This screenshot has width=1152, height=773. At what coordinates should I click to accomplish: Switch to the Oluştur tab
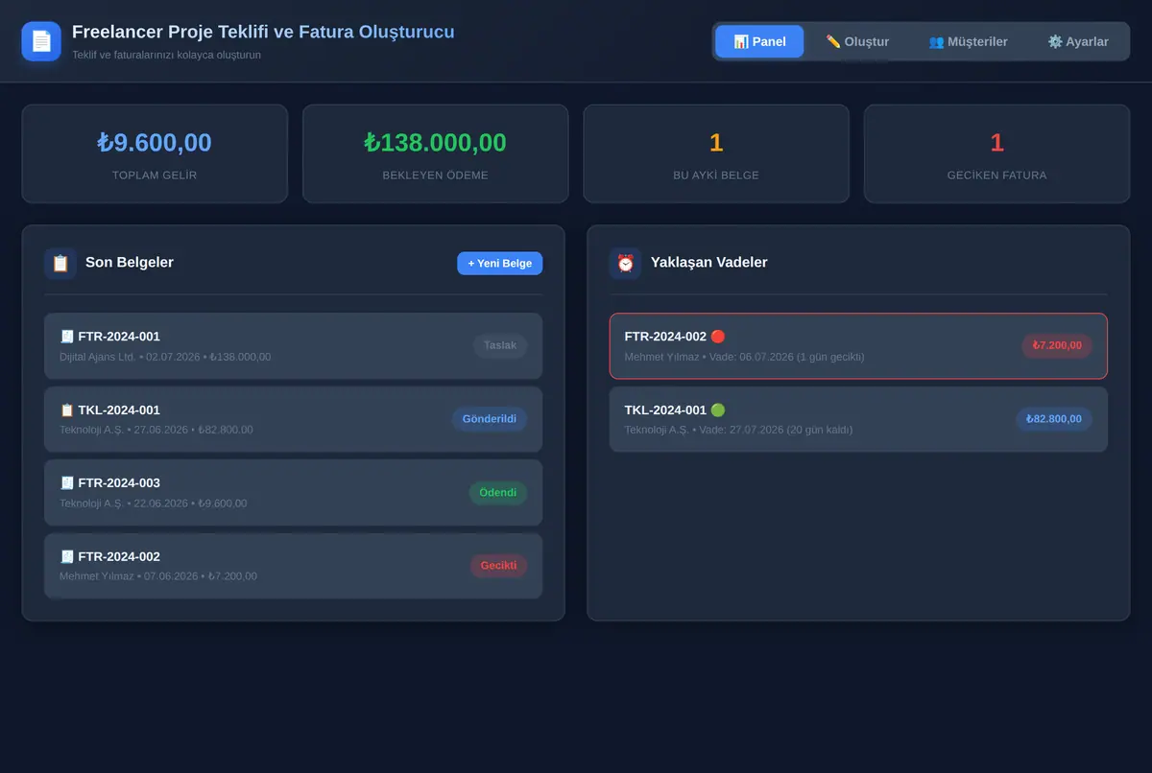click(857, 41)
